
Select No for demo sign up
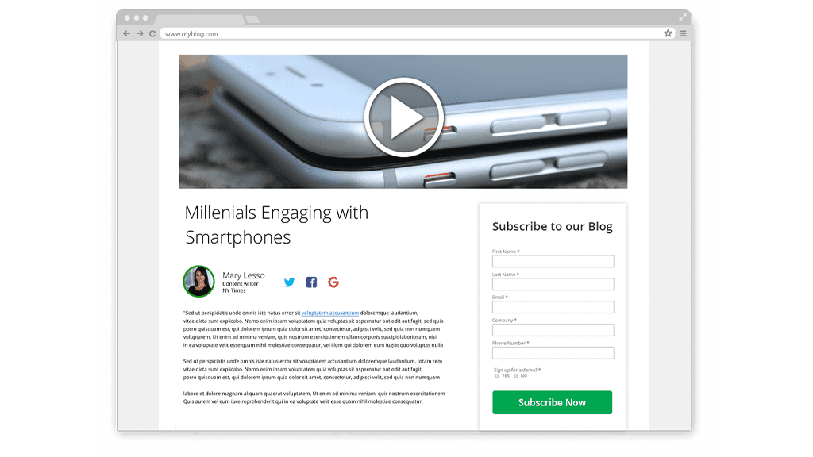(515, 376)
